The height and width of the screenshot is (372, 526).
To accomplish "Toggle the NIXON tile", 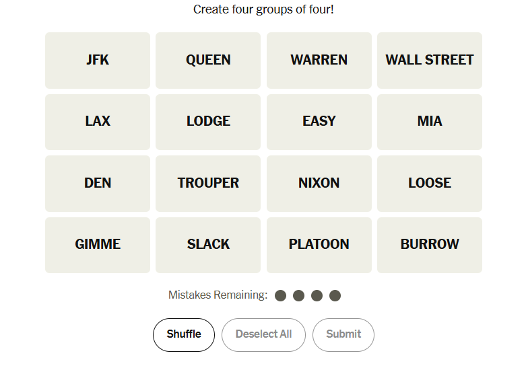I will click(x=319, y=183).
